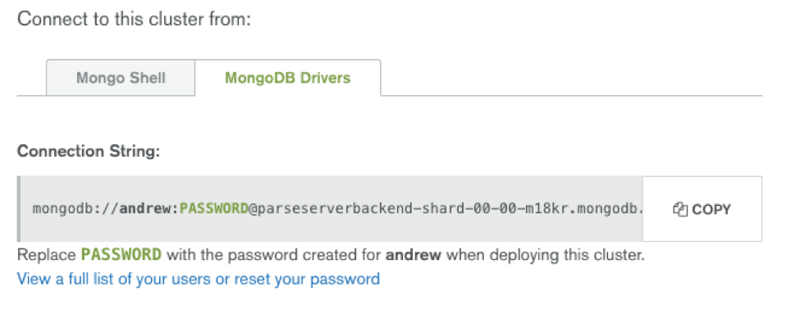The image size is (800, 324).
Task: Click the green PASSWORD word in help text
Action: 121,254
